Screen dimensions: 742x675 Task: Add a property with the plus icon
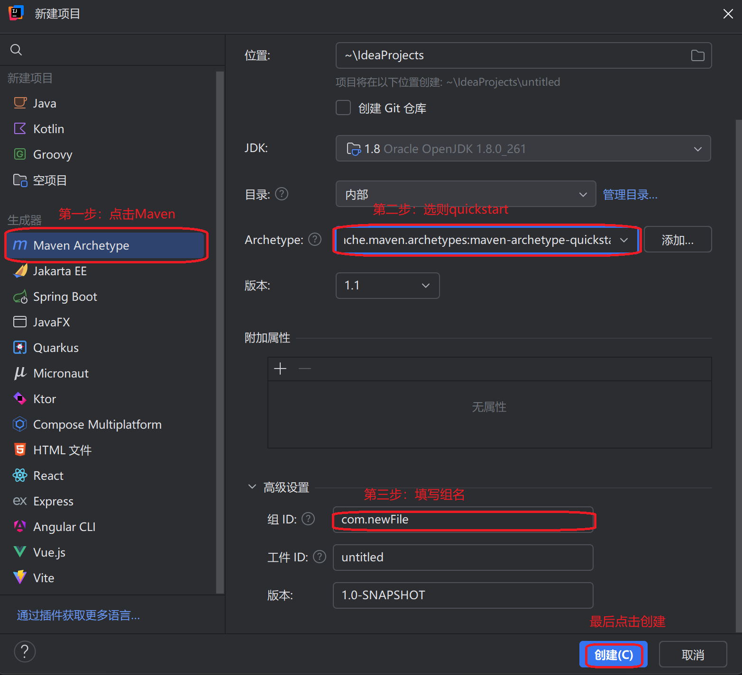click(x=280, y=369)
